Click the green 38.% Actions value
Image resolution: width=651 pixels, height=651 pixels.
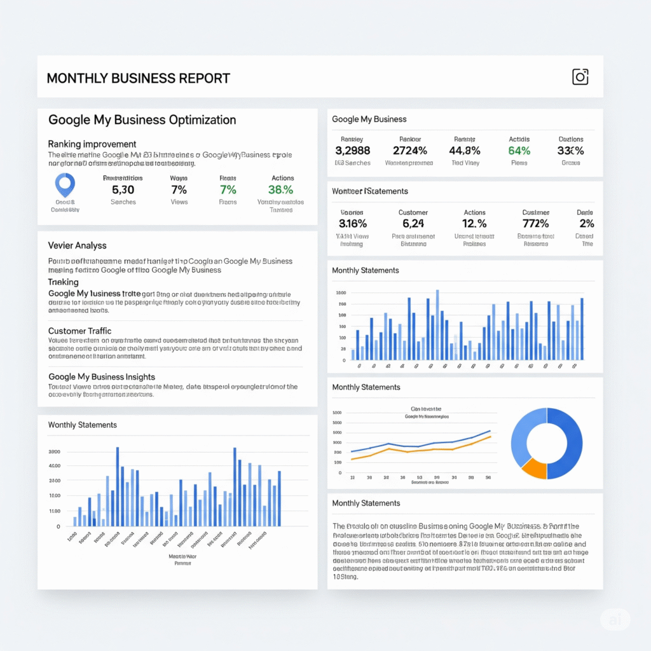click(280, 189)
